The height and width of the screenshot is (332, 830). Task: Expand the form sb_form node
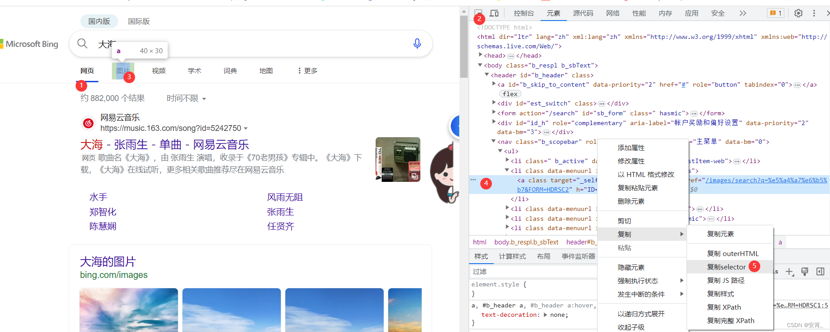(x=494, y=113)
